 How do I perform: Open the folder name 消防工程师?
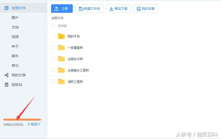pyautogui.click(x=75, y=82)
